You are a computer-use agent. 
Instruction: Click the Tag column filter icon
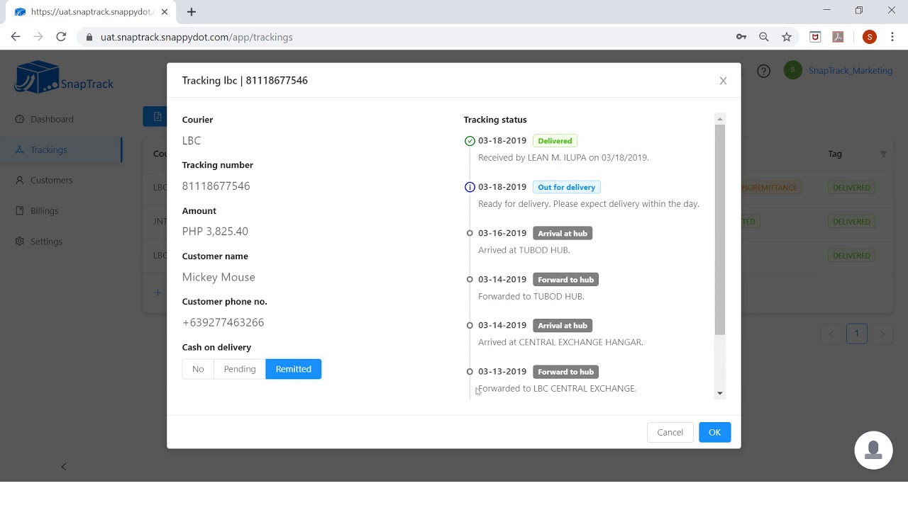click(883, 154)
